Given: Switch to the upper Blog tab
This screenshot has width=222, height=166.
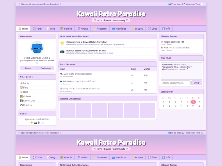Looking at the screenshot, I should [x=51, y=29].
